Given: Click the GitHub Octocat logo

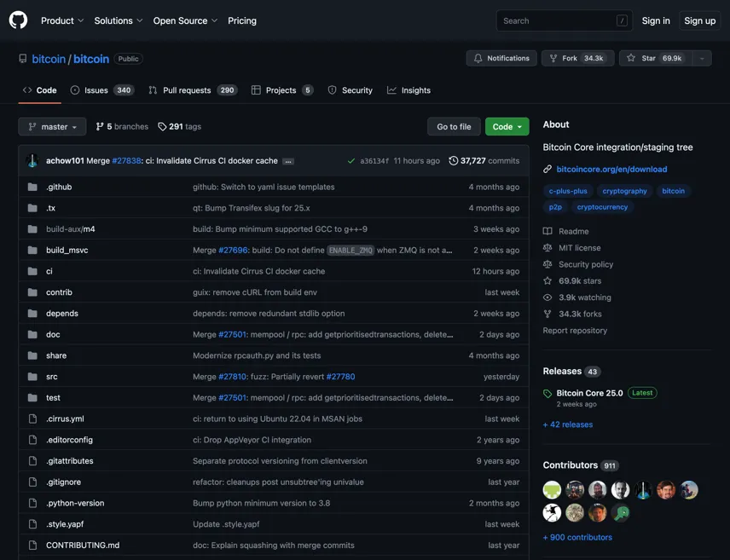Looking at the screenshot, I should coord(18,20).
